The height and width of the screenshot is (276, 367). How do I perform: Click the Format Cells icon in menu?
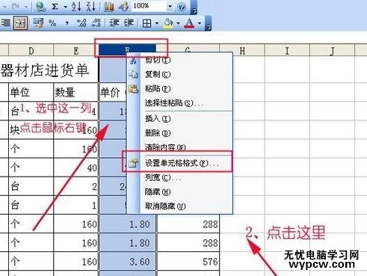(x=133, y=163)
